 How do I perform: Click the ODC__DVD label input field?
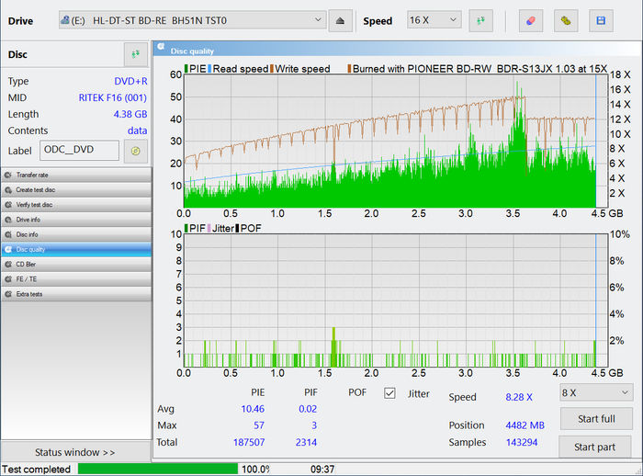point(79,151)
